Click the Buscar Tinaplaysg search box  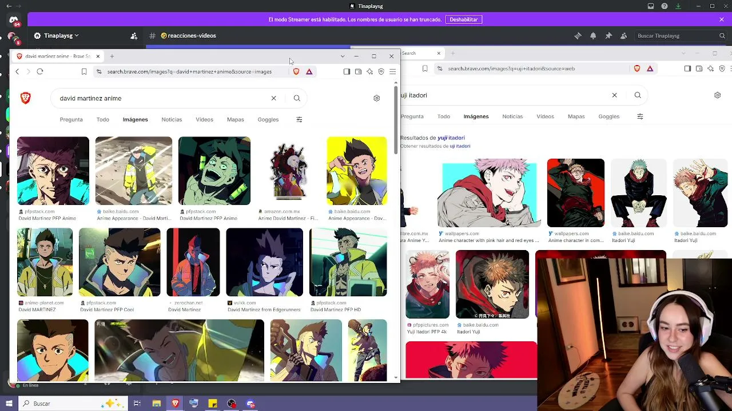click(681, 35)
